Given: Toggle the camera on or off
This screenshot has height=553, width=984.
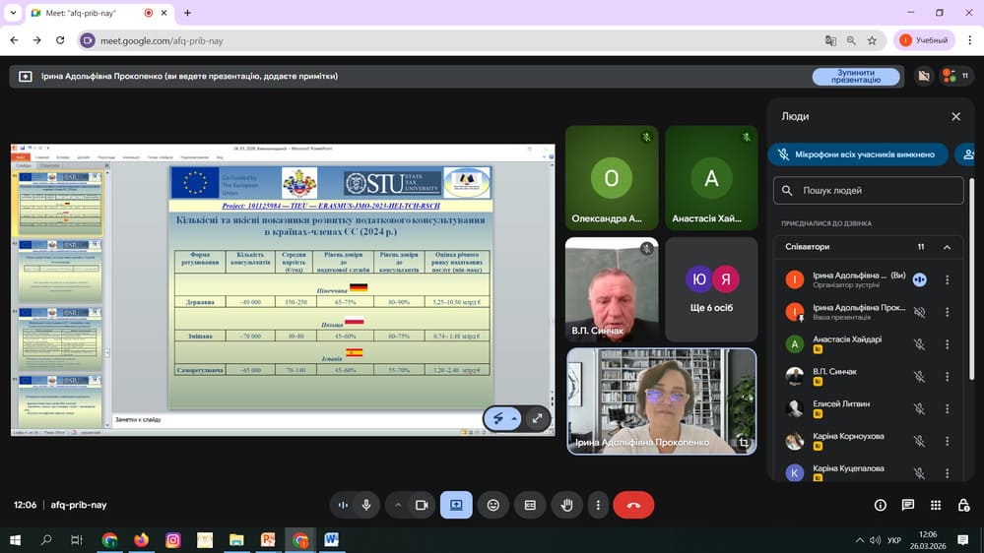Looking at the screenshot, I should (422, 505).
